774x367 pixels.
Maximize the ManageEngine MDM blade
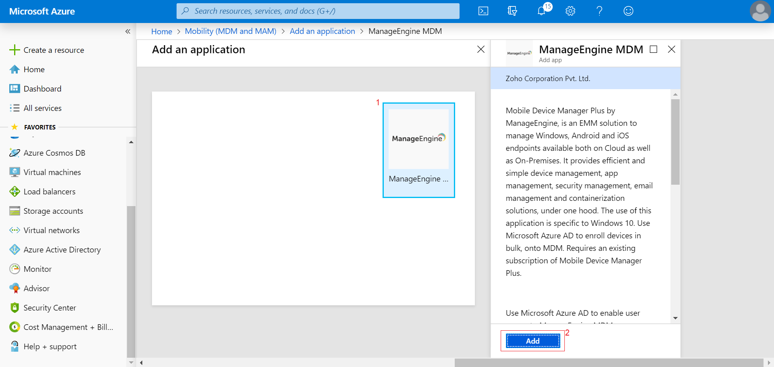click(653, 49)
